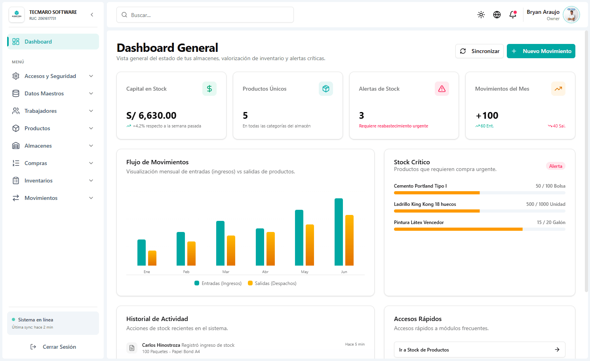Create a Nuevo Movimiento

coord(541,51)
